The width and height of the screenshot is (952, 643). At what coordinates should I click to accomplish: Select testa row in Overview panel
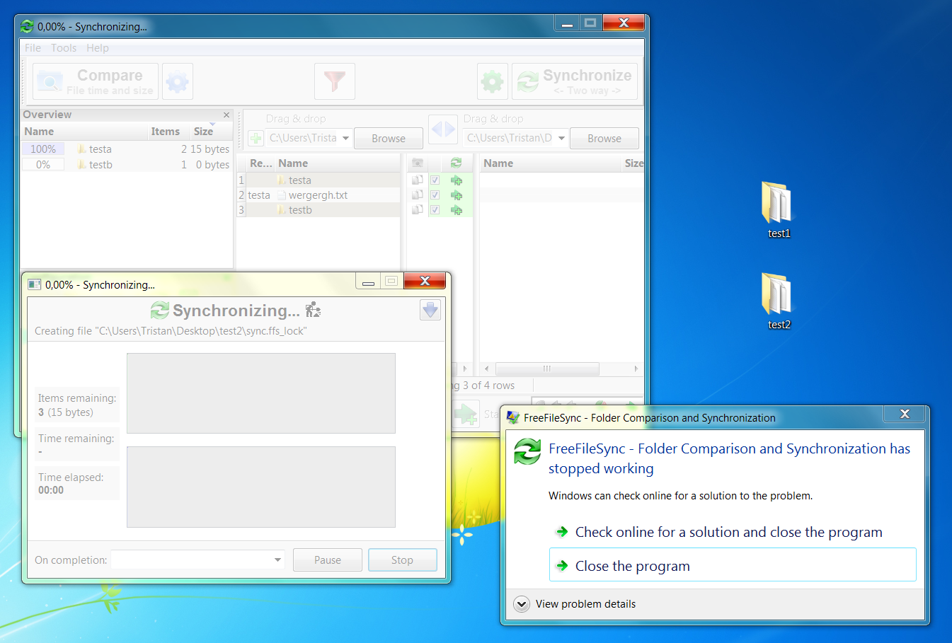127,149
